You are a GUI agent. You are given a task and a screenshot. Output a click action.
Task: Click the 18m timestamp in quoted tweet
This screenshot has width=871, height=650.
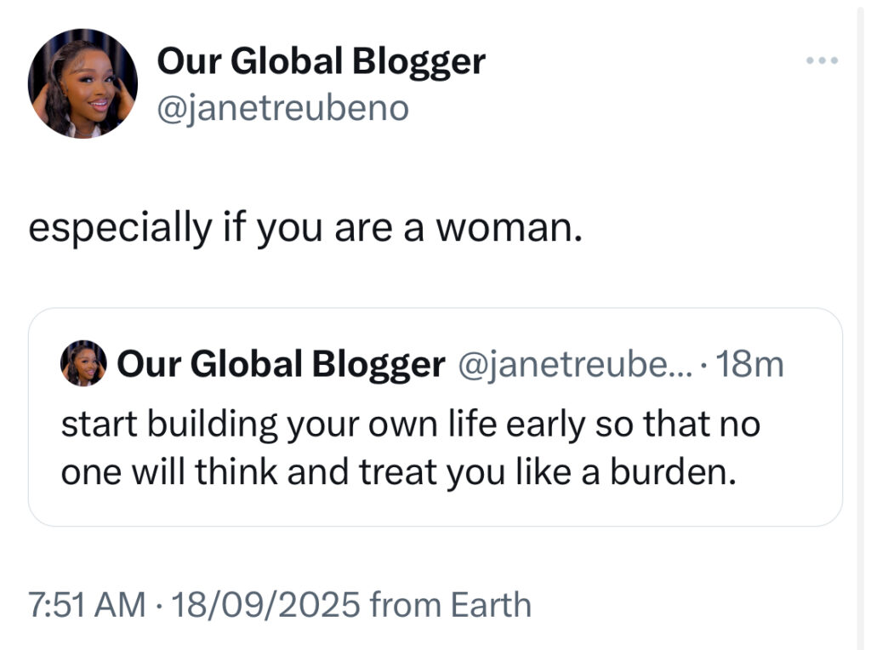[750, 364]
